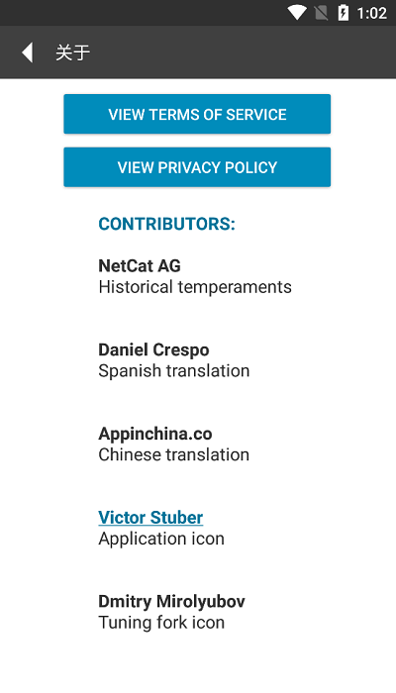396x693 pixels.
Task: Click the clock showing 1:02
Action: pos(371,13)
